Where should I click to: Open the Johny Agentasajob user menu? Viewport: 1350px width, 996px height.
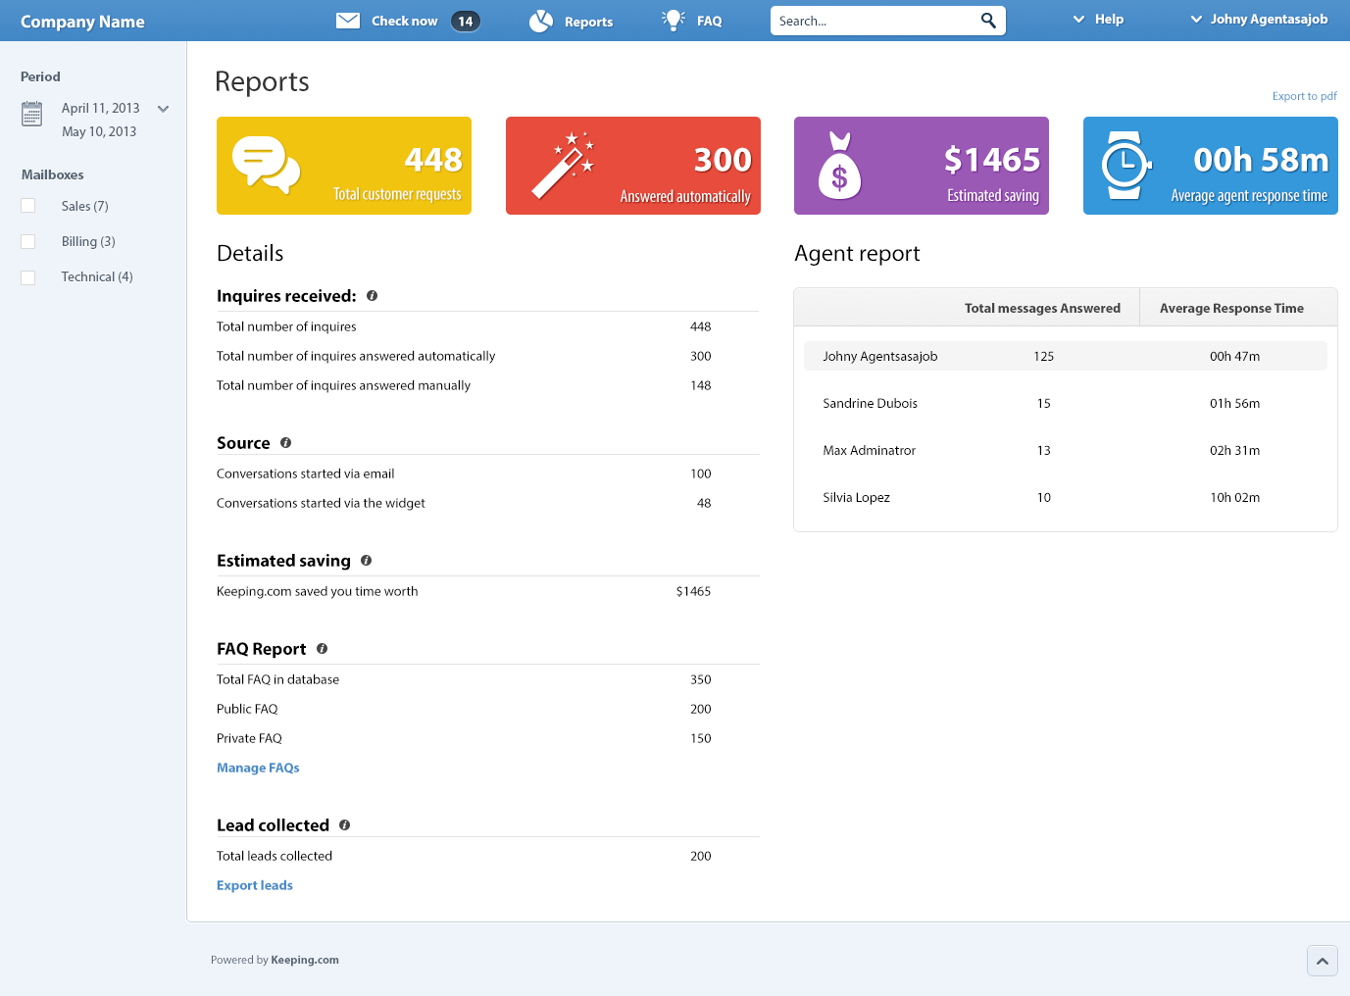coord(1259,19)
